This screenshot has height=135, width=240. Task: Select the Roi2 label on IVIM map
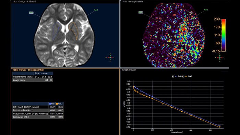pyautogui.click(x=206, y=10)
